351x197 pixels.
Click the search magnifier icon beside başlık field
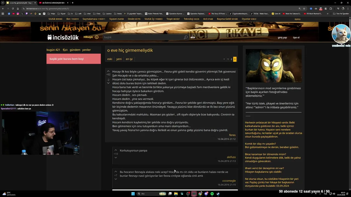(x=186, y=37)
